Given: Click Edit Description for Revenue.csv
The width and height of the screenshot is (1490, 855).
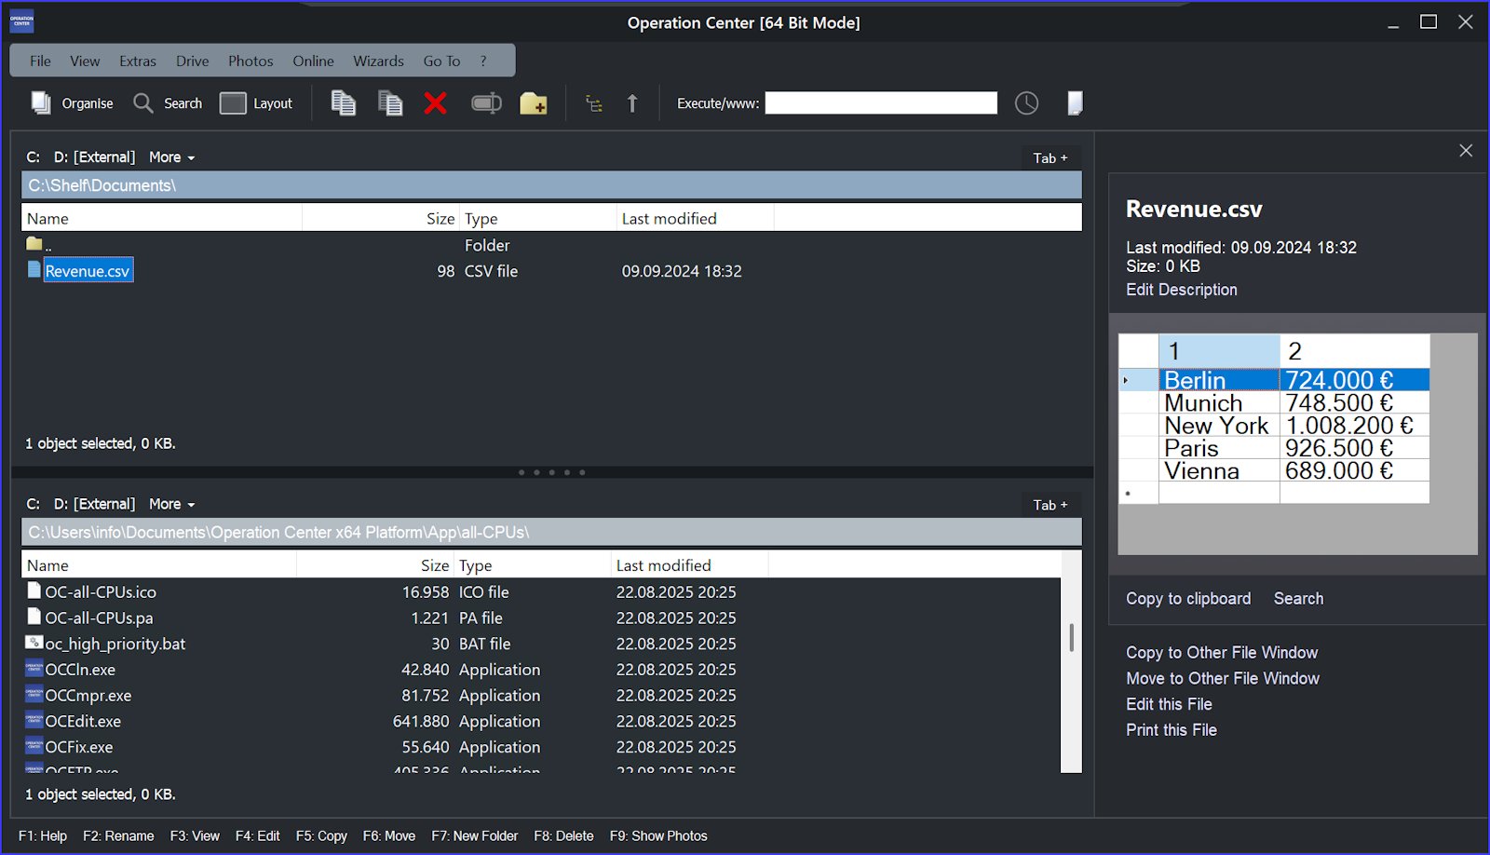Looking at the screenshot, I should (x=1181, y=290).
